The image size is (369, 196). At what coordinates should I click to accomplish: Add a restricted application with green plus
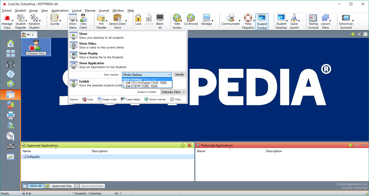pyautogui.click(x=350, y=145)
